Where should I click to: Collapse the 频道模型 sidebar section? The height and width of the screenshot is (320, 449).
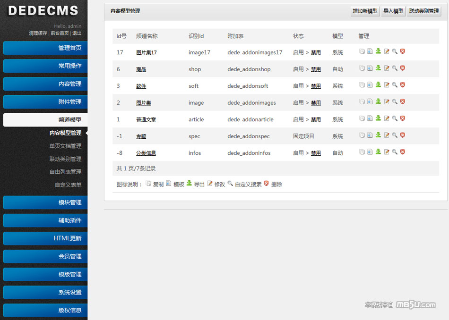tap(44, 120)
